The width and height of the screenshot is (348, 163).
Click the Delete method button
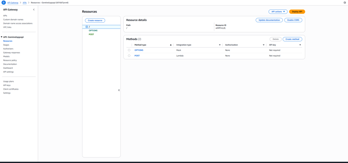coord(275,39)
